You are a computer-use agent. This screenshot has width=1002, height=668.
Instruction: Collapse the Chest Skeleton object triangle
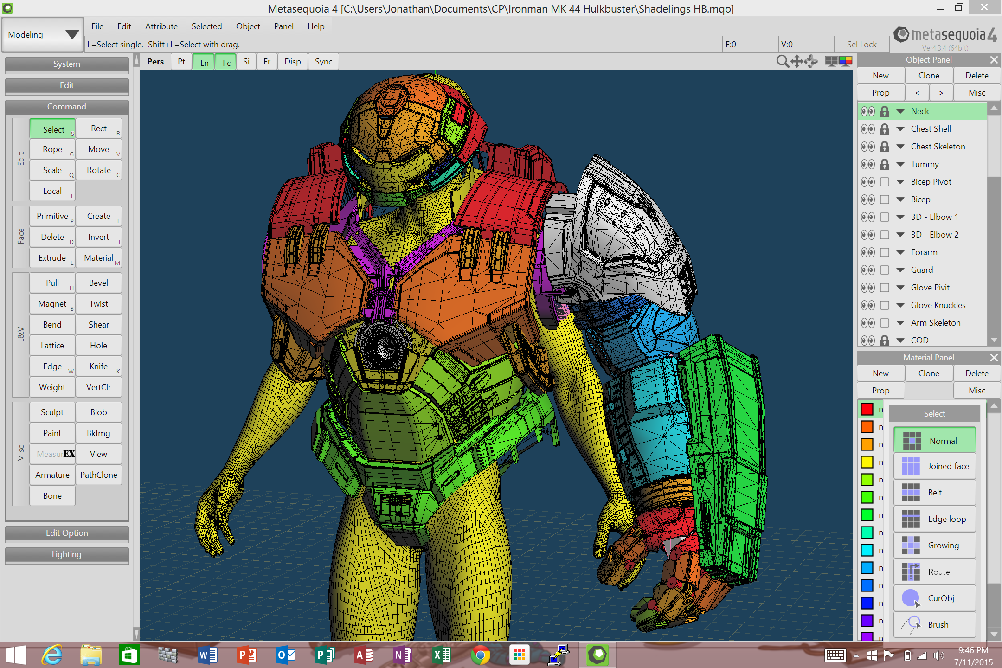(x=900, y=147)
